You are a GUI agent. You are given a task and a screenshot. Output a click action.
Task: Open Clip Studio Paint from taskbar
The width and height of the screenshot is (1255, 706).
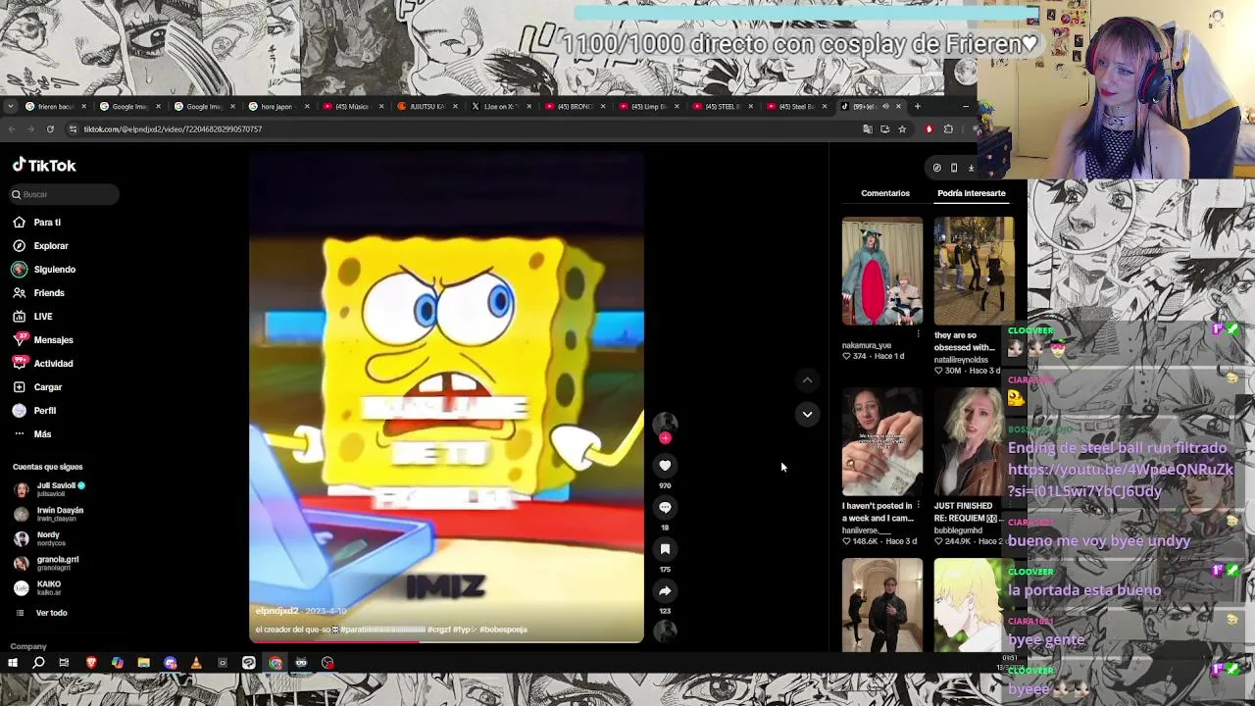[x=249, y=664]
